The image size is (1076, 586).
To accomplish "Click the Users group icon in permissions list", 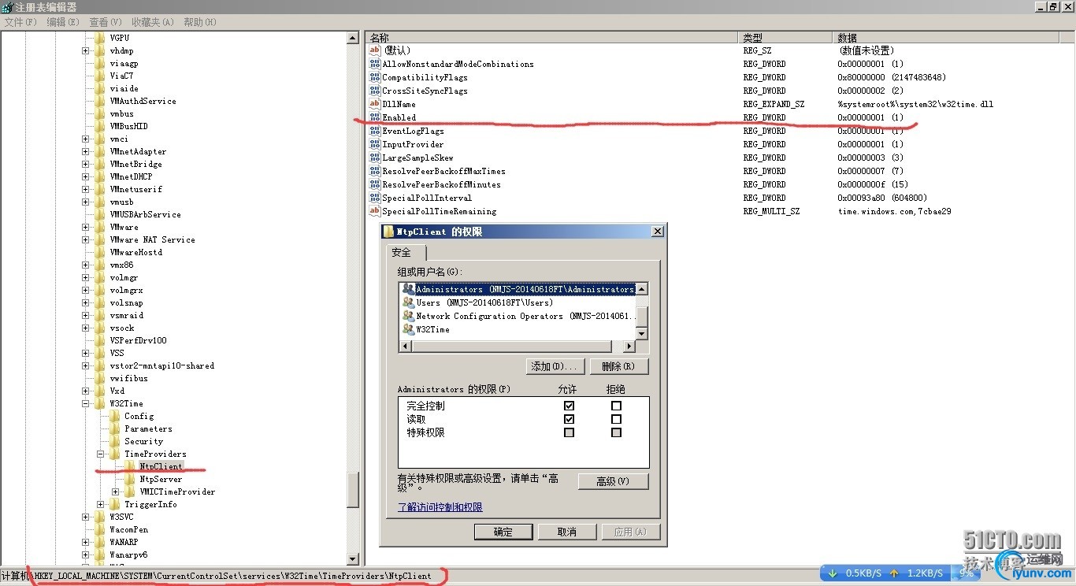I will pos(408,302).
